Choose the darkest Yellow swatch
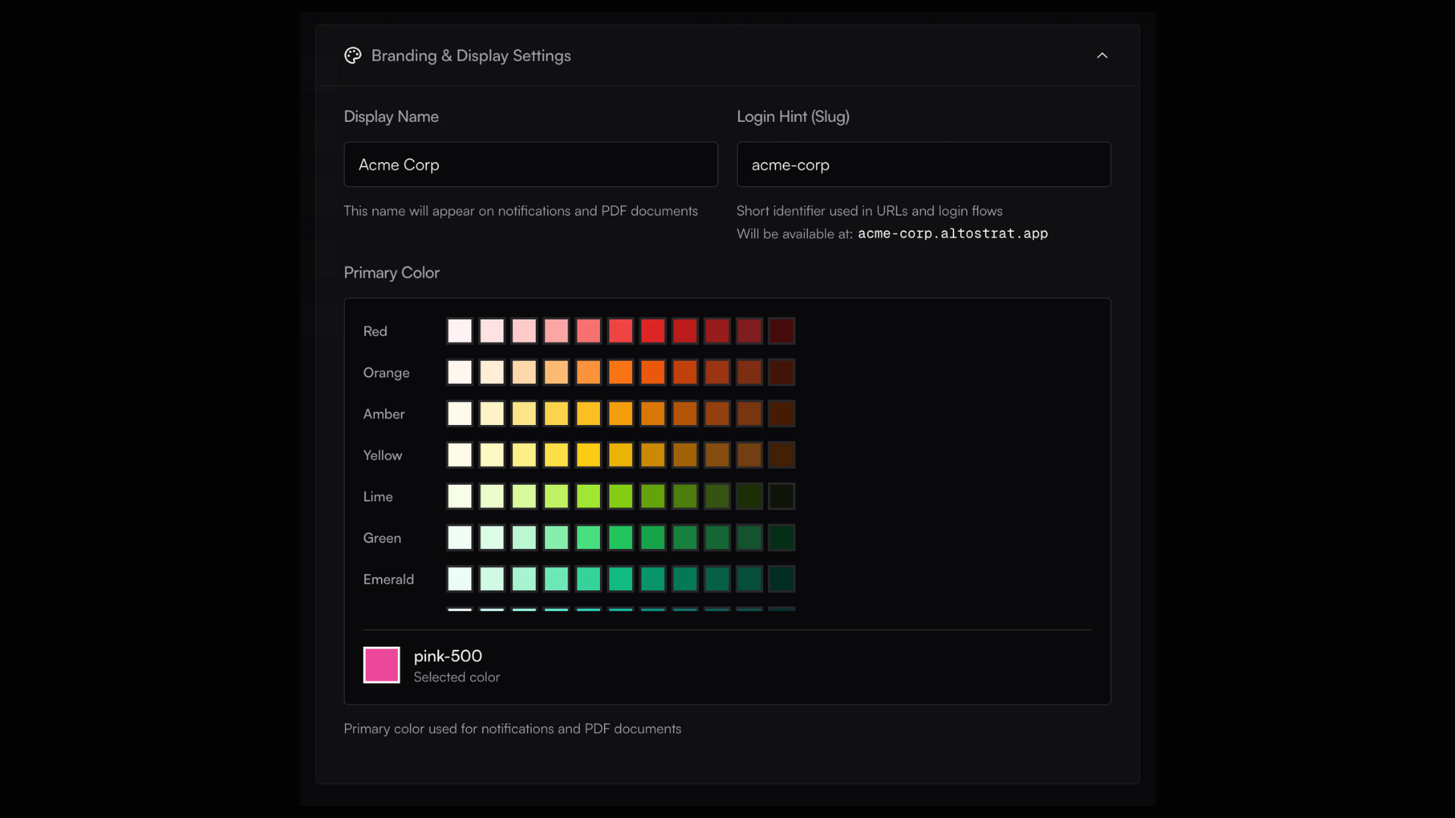 pos(781,455)
